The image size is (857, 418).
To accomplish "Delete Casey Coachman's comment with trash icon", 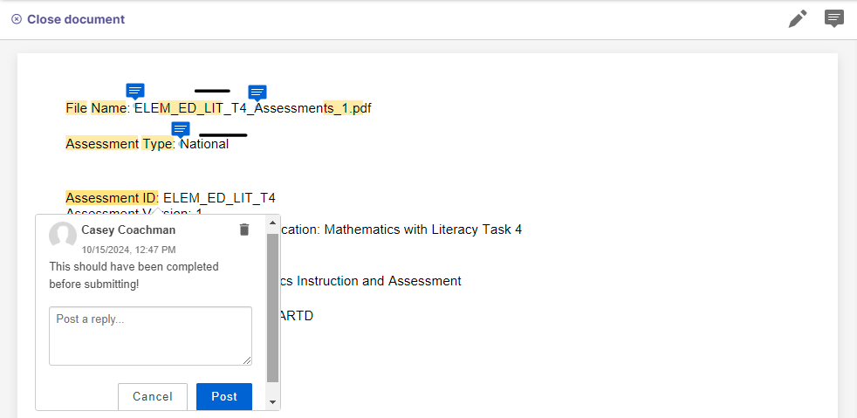I will [244, 230].
